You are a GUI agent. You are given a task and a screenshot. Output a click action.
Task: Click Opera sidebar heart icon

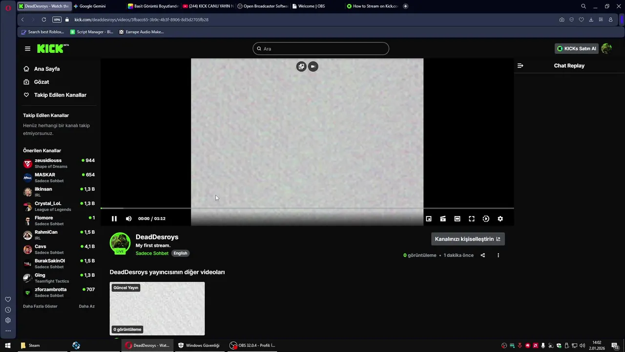[8, 299]
